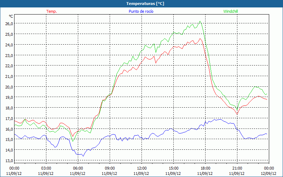Screen dimensions: 283x177
Task: Click the 20,0 y-axis value
Action: 8,87
